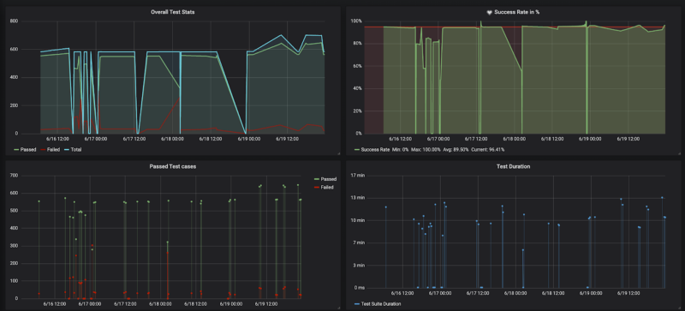
Task: Grab the resize handle of Success Rate panel
Action: [x=679, y=153]
